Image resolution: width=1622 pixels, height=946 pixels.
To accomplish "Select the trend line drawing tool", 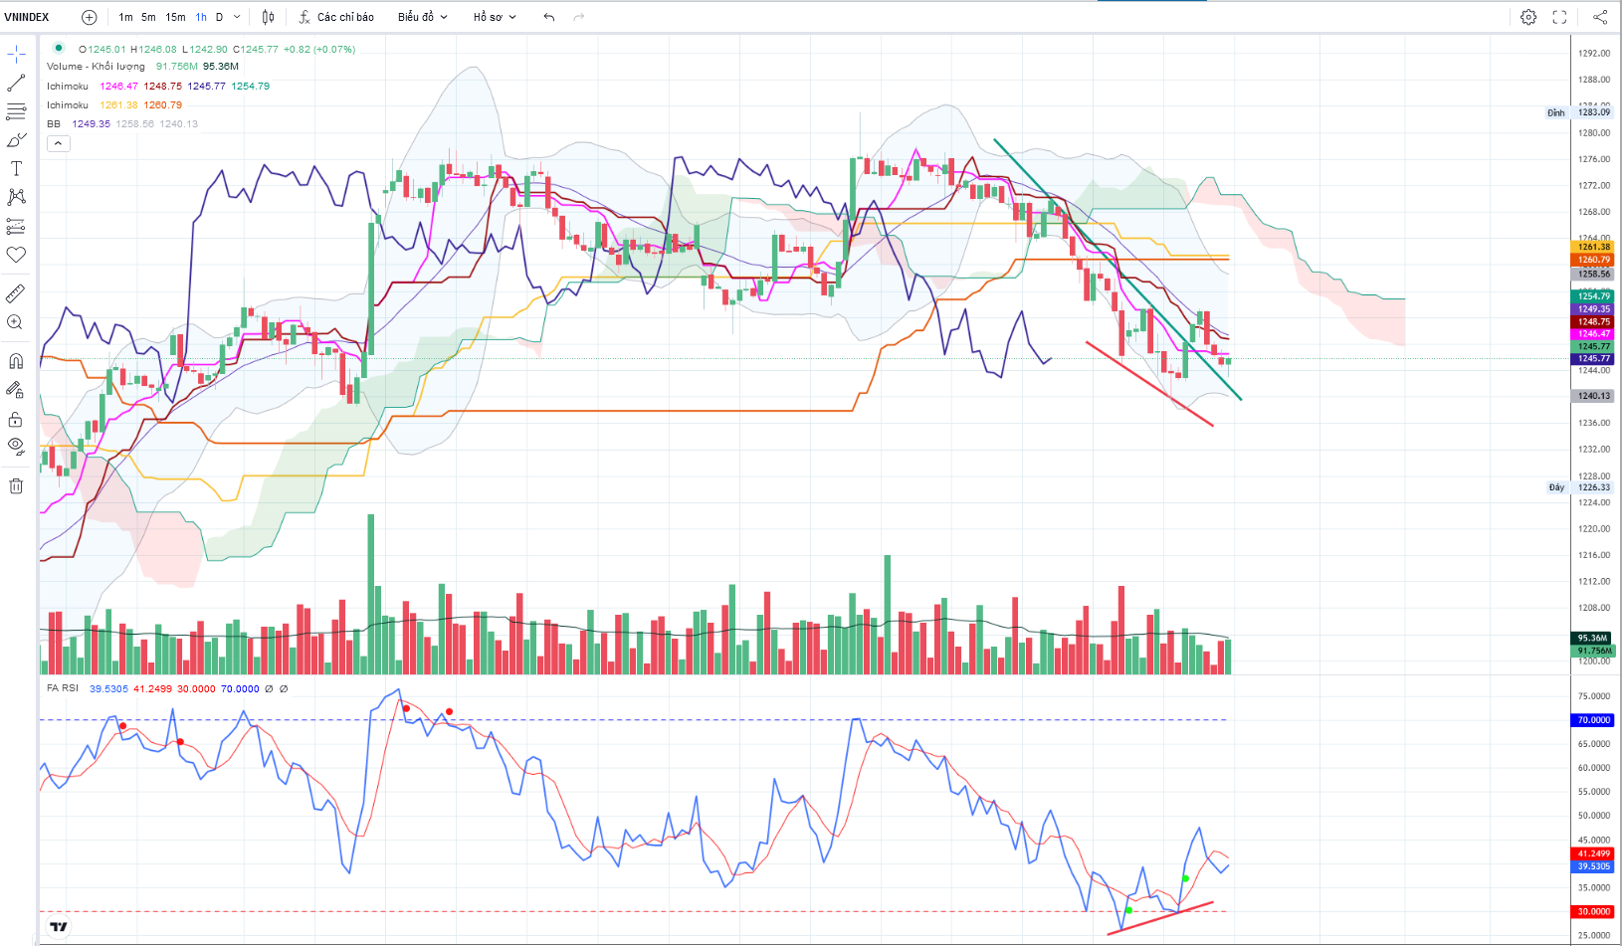I will (x=16, y=83).
